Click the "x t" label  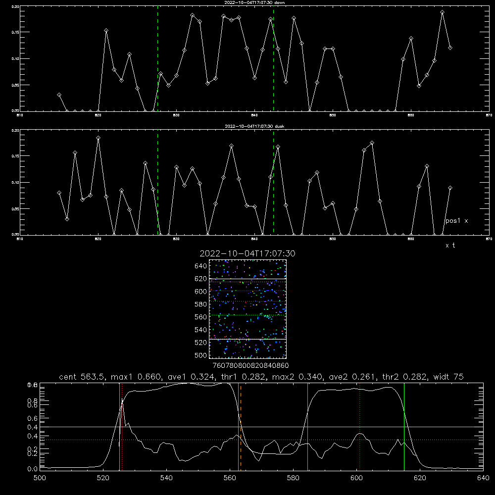click(x=450, y=246)
